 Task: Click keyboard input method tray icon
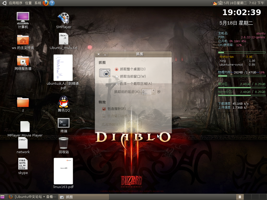pyautogui.click(x=220, y=3)
